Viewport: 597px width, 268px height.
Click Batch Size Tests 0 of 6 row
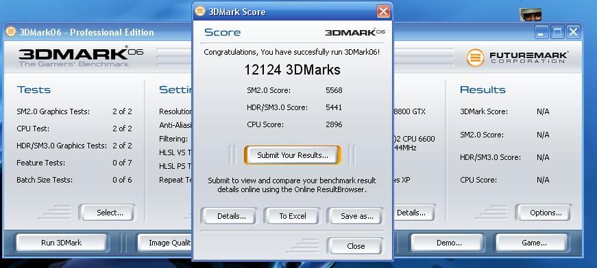[x=74, y=180]
